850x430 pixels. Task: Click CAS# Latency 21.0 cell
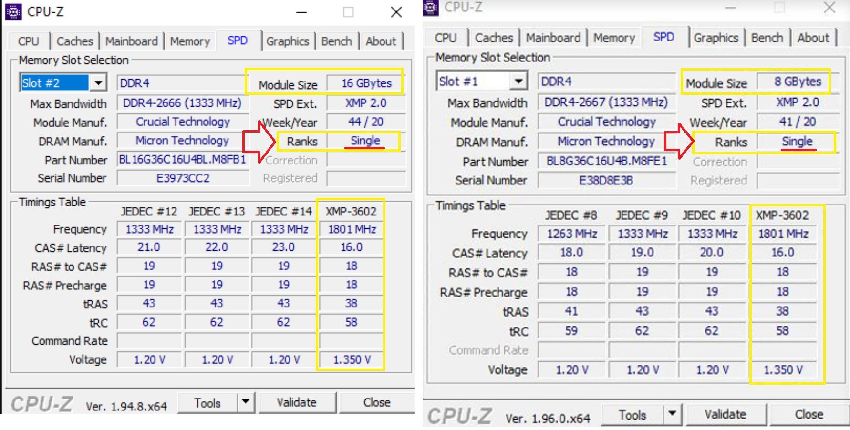[149, 247]
